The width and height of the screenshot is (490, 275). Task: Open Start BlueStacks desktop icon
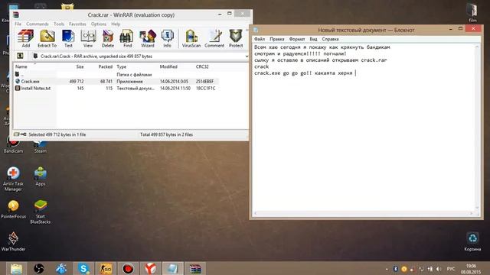pos(41,212)
